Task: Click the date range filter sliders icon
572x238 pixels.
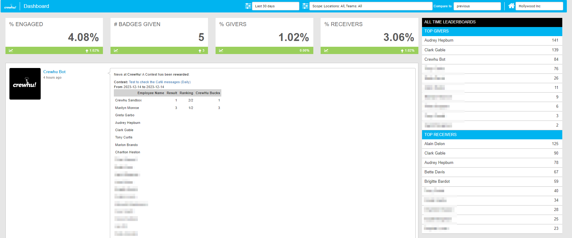Action: coord(248,6)
